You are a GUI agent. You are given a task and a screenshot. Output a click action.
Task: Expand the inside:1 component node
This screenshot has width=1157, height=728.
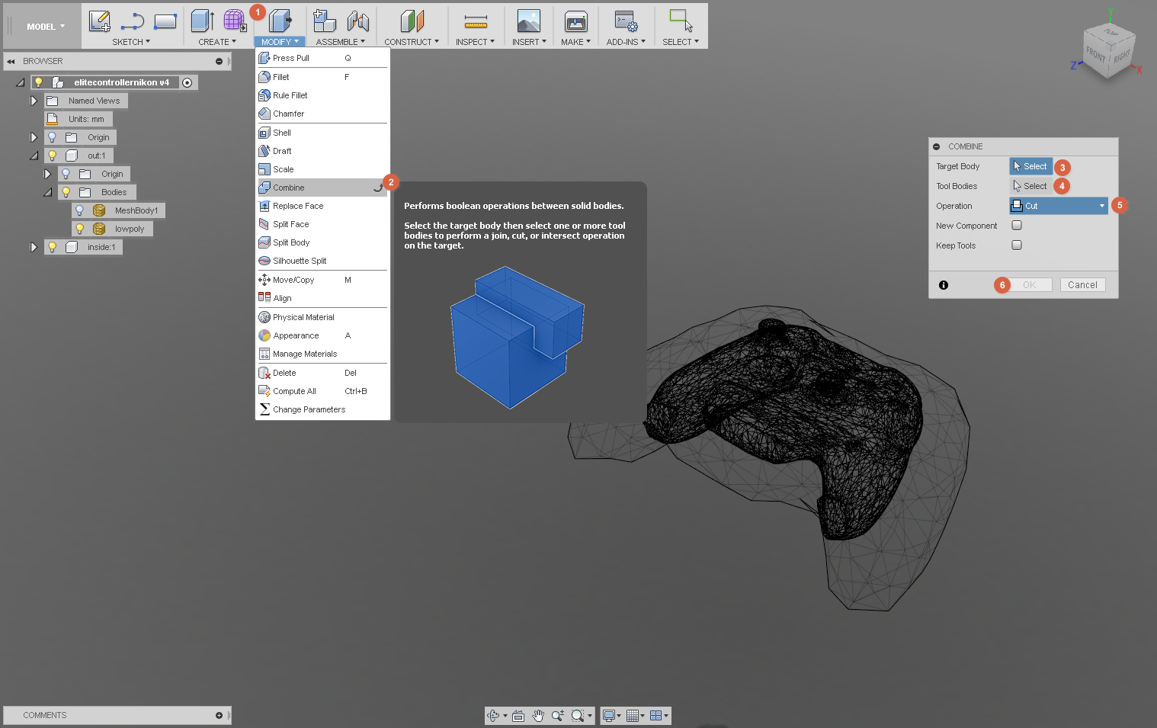pyautogui.click(x=34, y=247)
